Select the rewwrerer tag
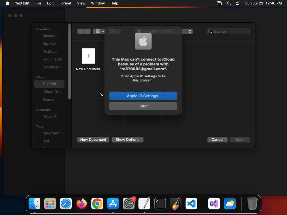 (49, 133)
